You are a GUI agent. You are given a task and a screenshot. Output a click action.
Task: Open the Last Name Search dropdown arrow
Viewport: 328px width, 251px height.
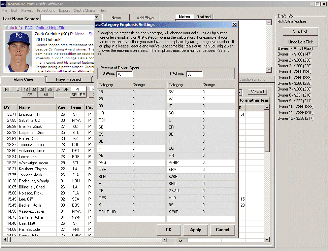(x=96, y=17)
